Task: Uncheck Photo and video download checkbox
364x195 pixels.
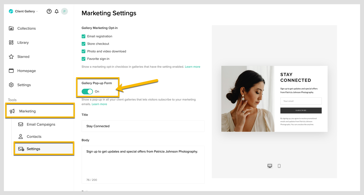Action: (83, 51)
